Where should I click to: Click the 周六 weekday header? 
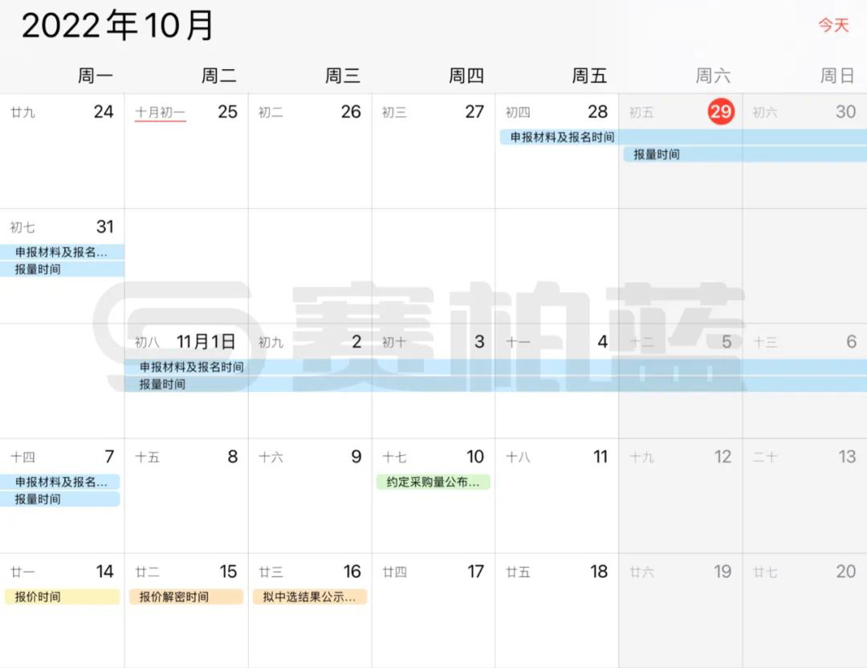[714, 75]
